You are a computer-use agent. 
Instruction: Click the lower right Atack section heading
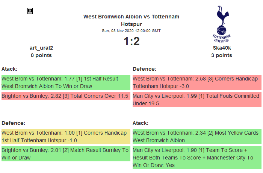point(141,123)
